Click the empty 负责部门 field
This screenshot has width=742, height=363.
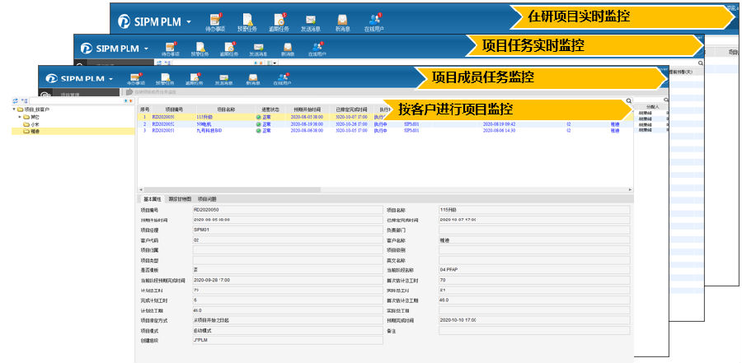coord(534,230)
